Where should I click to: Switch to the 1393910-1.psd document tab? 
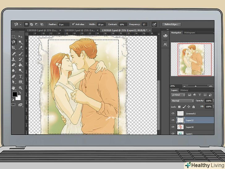point(42,30)
